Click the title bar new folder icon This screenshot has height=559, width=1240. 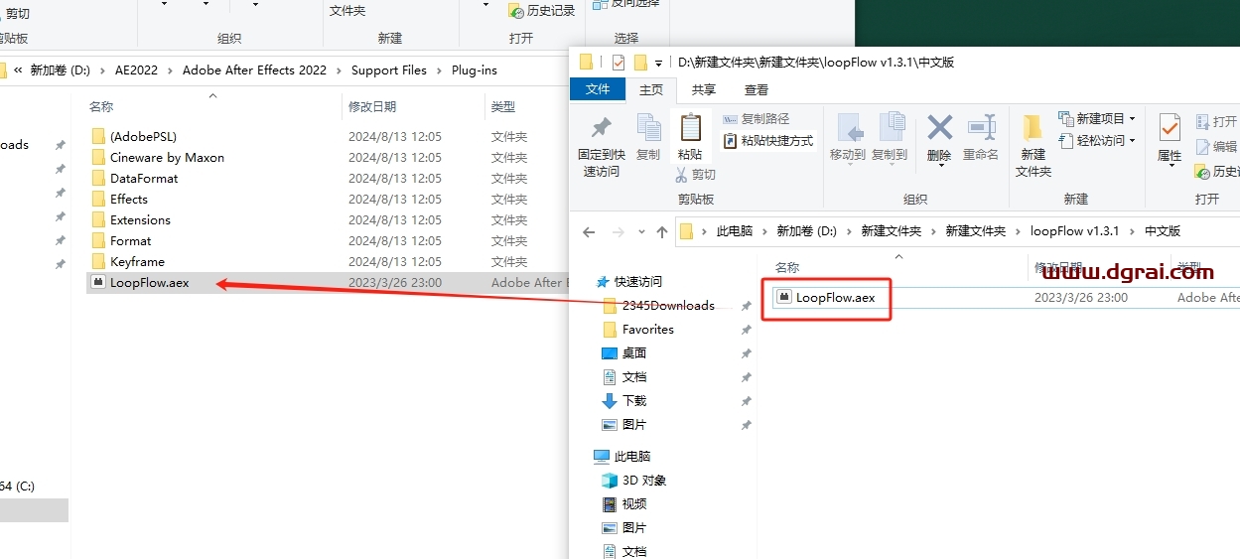click(x=640, y=63)
